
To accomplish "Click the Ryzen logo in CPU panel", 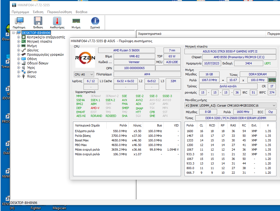I will tap(85, 58).
